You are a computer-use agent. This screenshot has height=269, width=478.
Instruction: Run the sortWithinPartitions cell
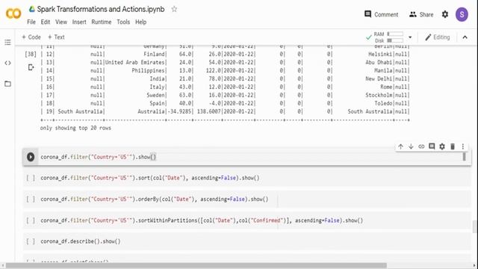coord(31,220)
